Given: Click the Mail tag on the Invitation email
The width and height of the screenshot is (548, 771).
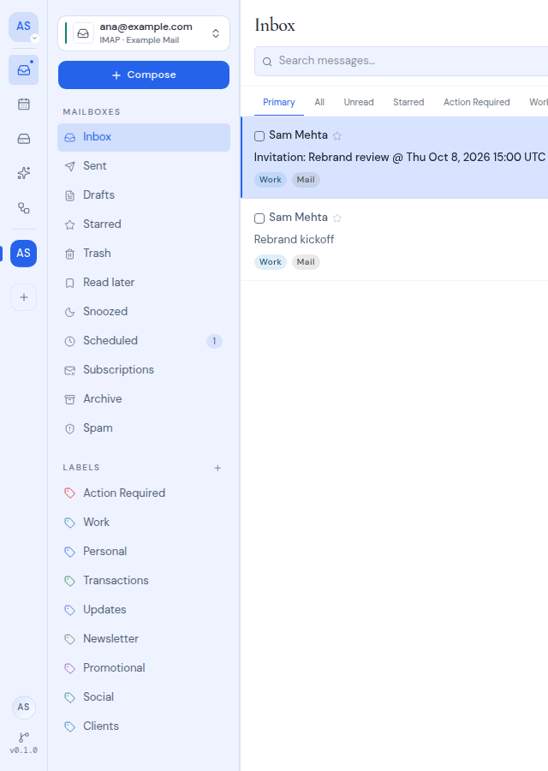Looking at the screenshot, I should 306,180.
